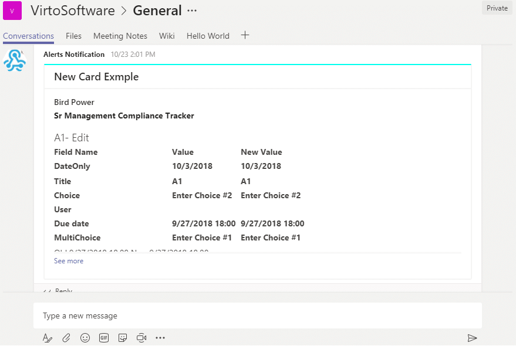This screenshot has height=346, width=516.
Task: Click the Due date field label
Action: click(x=72, y=224)
